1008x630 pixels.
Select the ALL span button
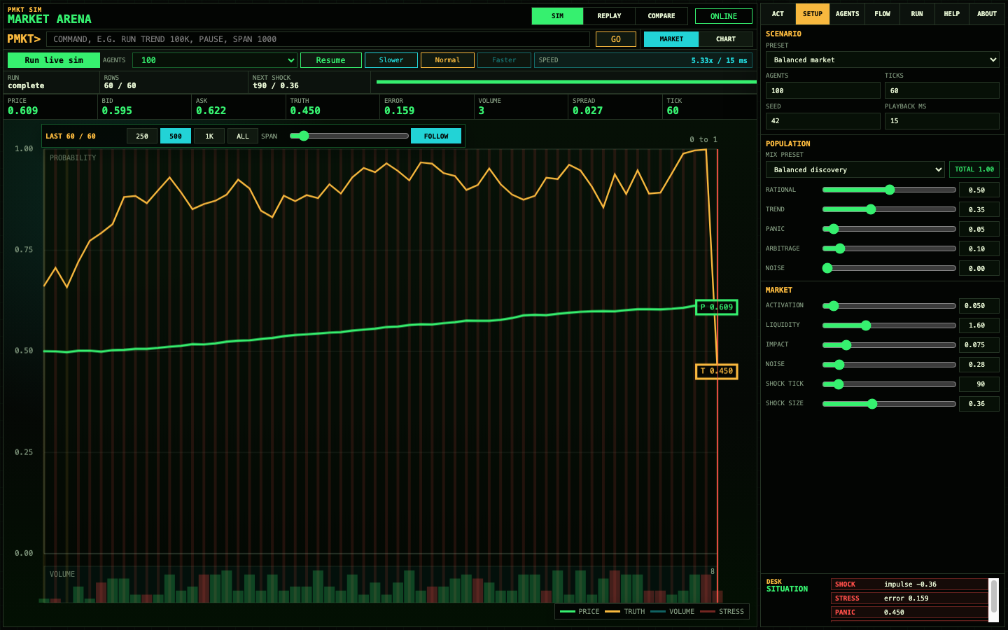243,136
